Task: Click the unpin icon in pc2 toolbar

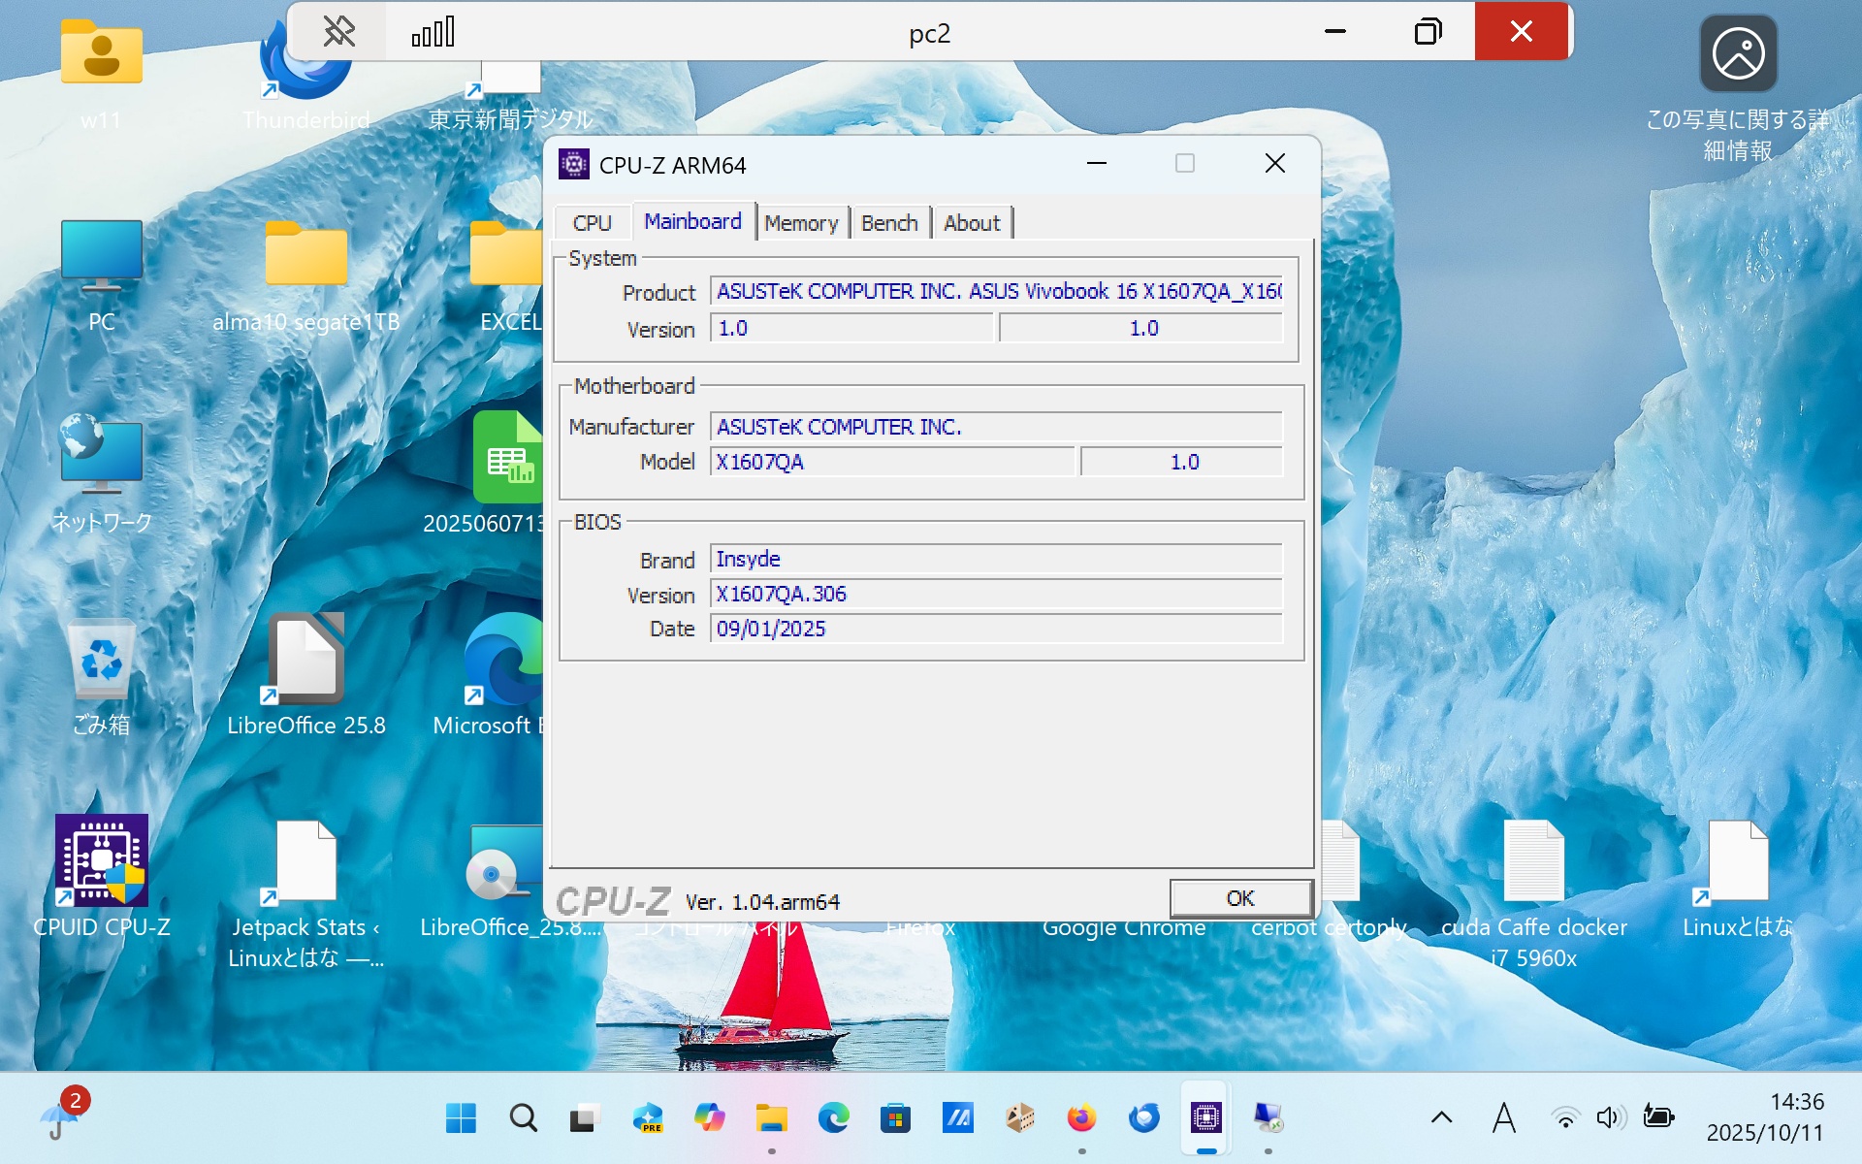Action: click(338, 32)
